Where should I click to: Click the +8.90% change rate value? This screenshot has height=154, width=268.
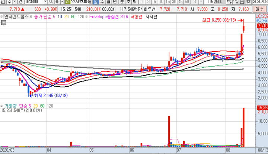click(51, 9)
